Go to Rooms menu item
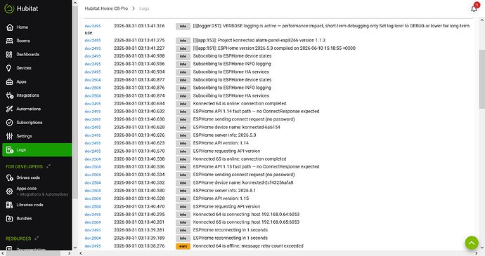This screenshot has height=256, width=485. (x=23, y=41)
